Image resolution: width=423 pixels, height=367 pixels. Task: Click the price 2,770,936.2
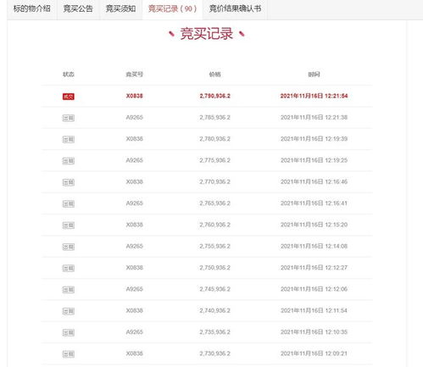215,182
